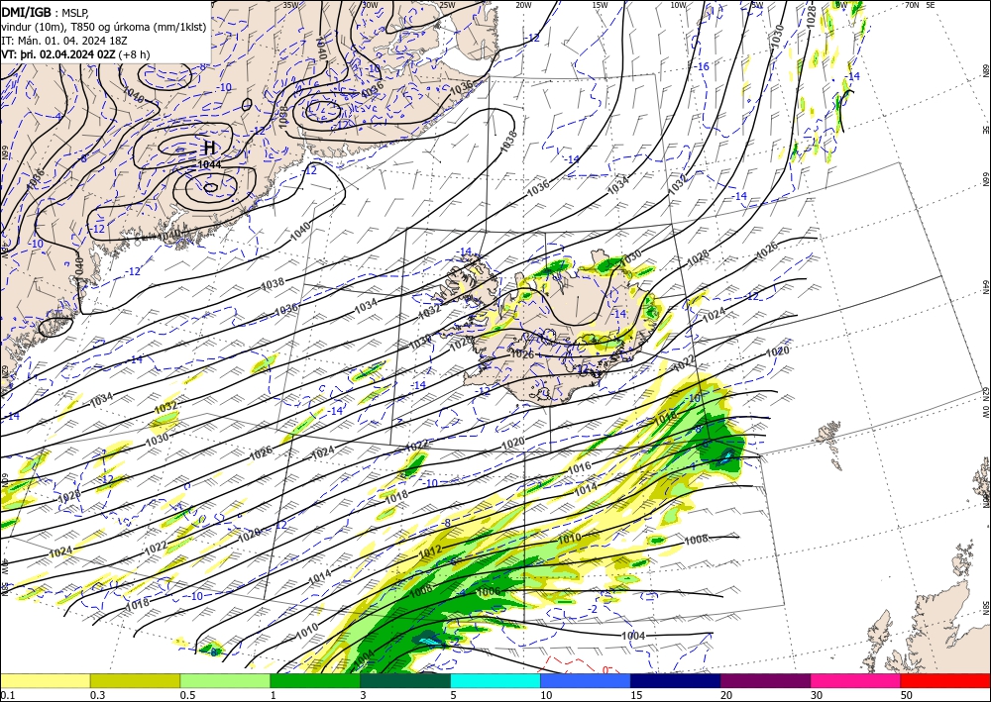This screenshot has width=991, height=702.
Task: Pick the blue 10–15 mm legend swatch
Action: [586, 680]
